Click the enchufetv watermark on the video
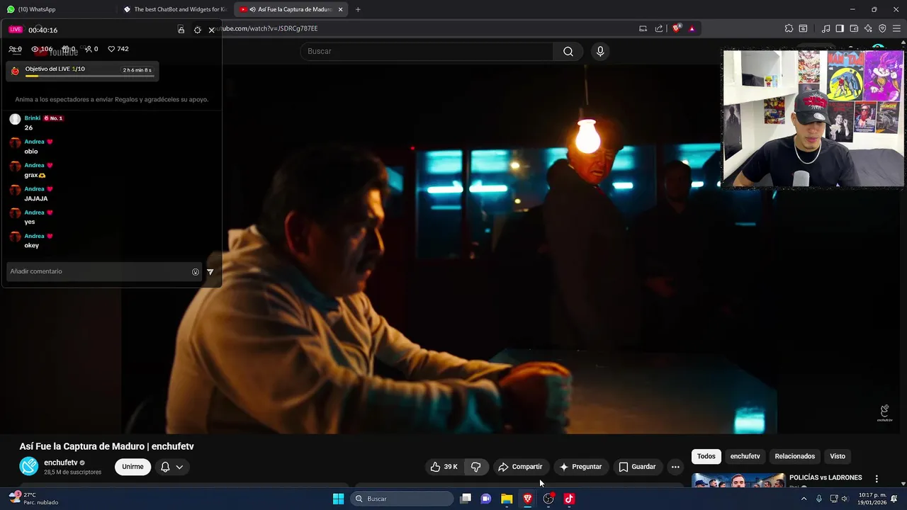 click(884, 413)
